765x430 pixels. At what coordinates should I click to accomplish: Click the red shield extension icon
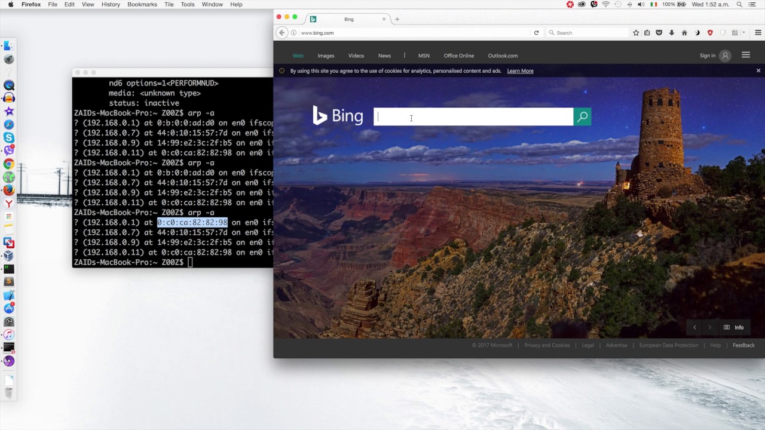click(x=710, y=33)
